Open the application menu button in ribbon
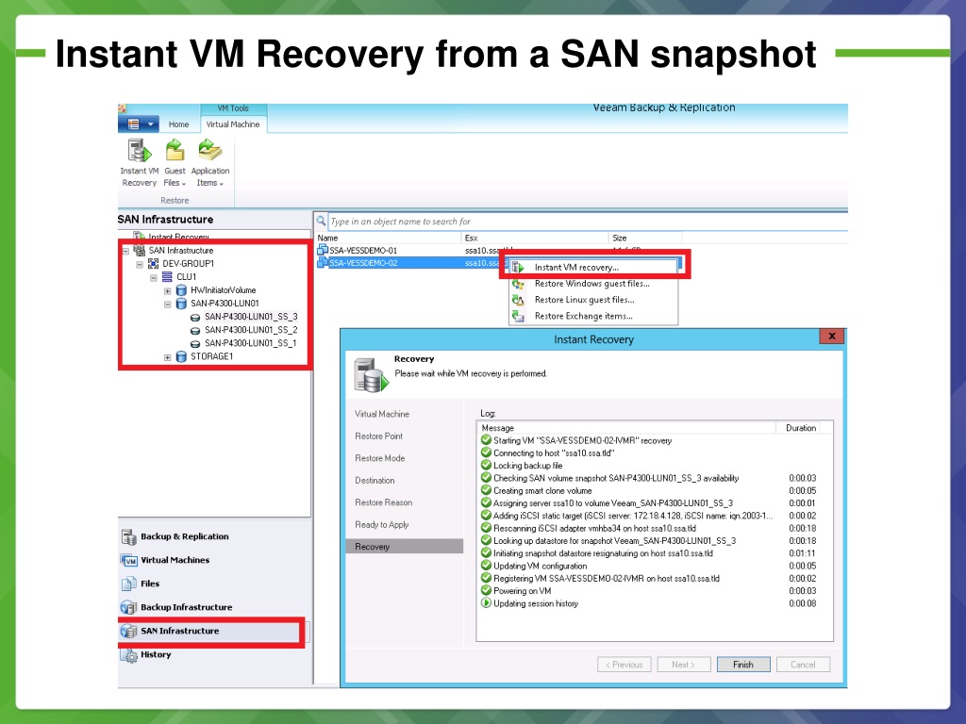This screenshot has height=724, width=966. (139, 124)
